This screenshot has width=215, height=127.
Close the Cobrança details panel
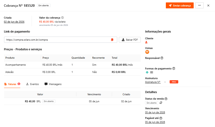coord(208,5)
